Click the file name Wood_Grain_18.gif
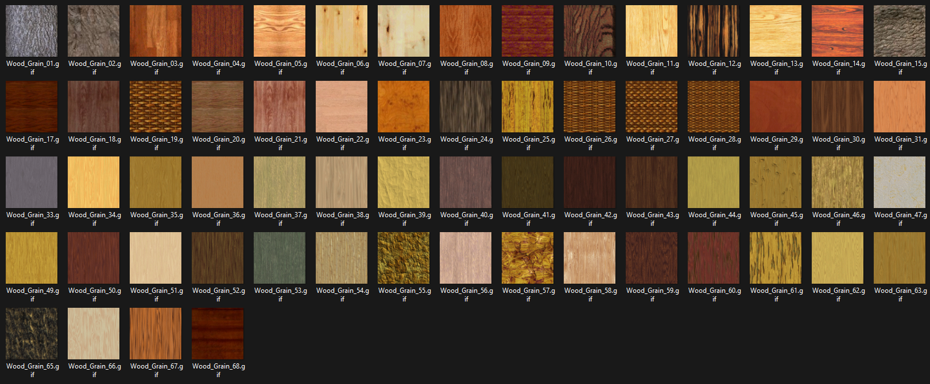The height and width of the screenshot is (384, 930). pos(94,143)
